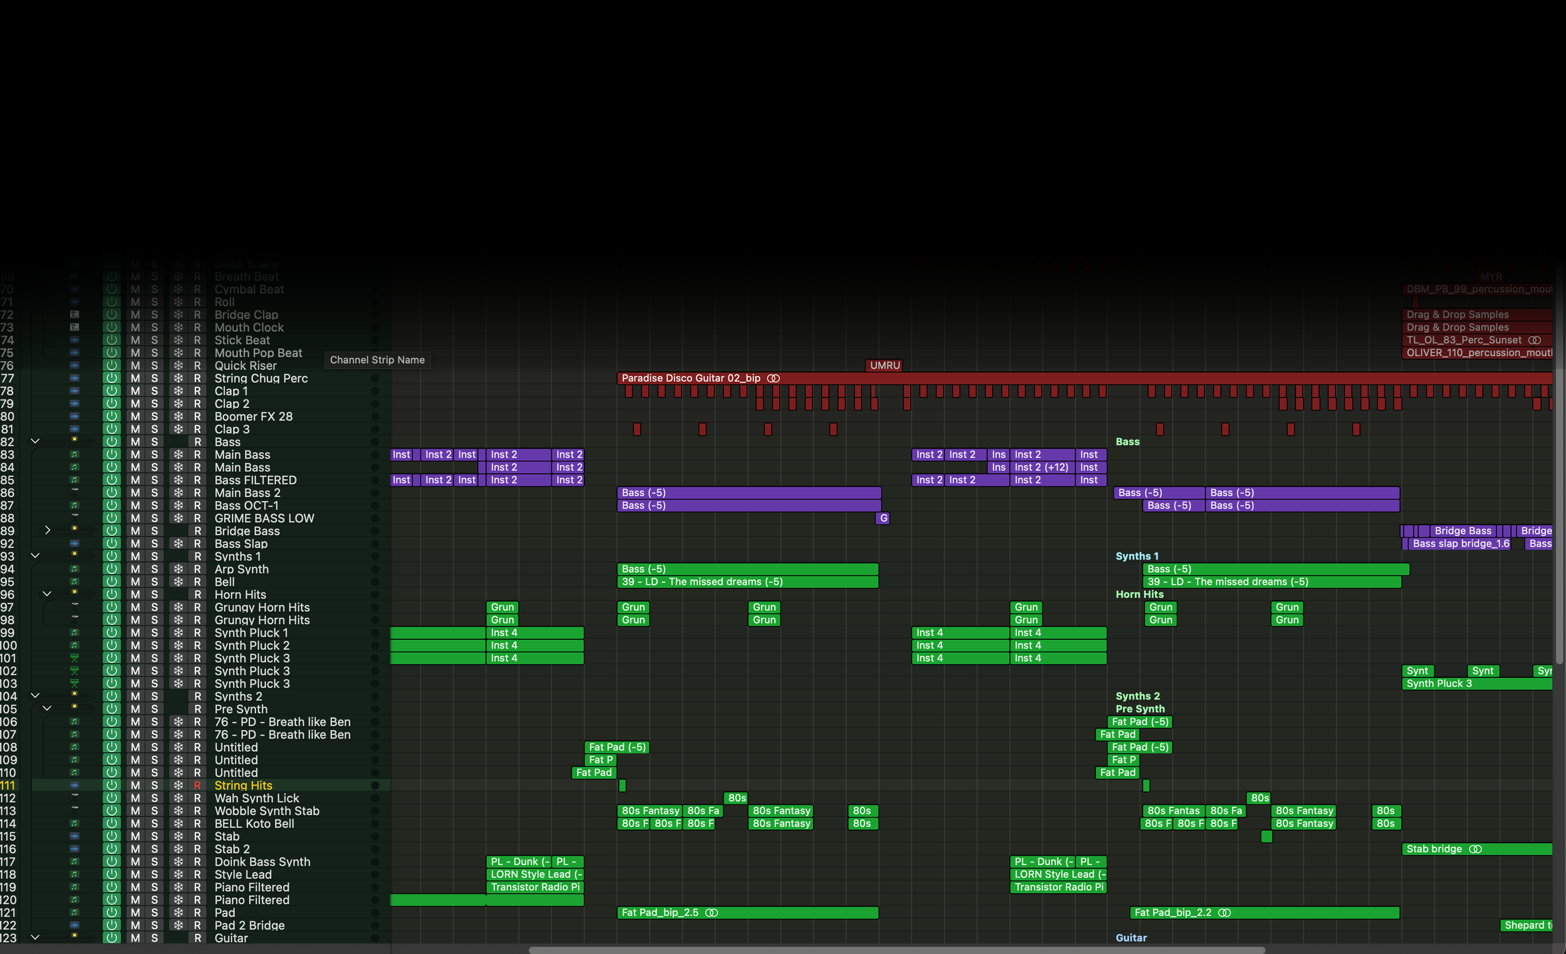Collapse the Horn Hits track stack
This screenshot has height=954, width=1566.
(x=47, y=595)
